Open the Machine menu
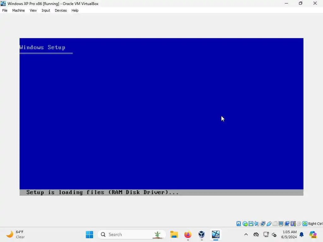 tap(18, 10)
